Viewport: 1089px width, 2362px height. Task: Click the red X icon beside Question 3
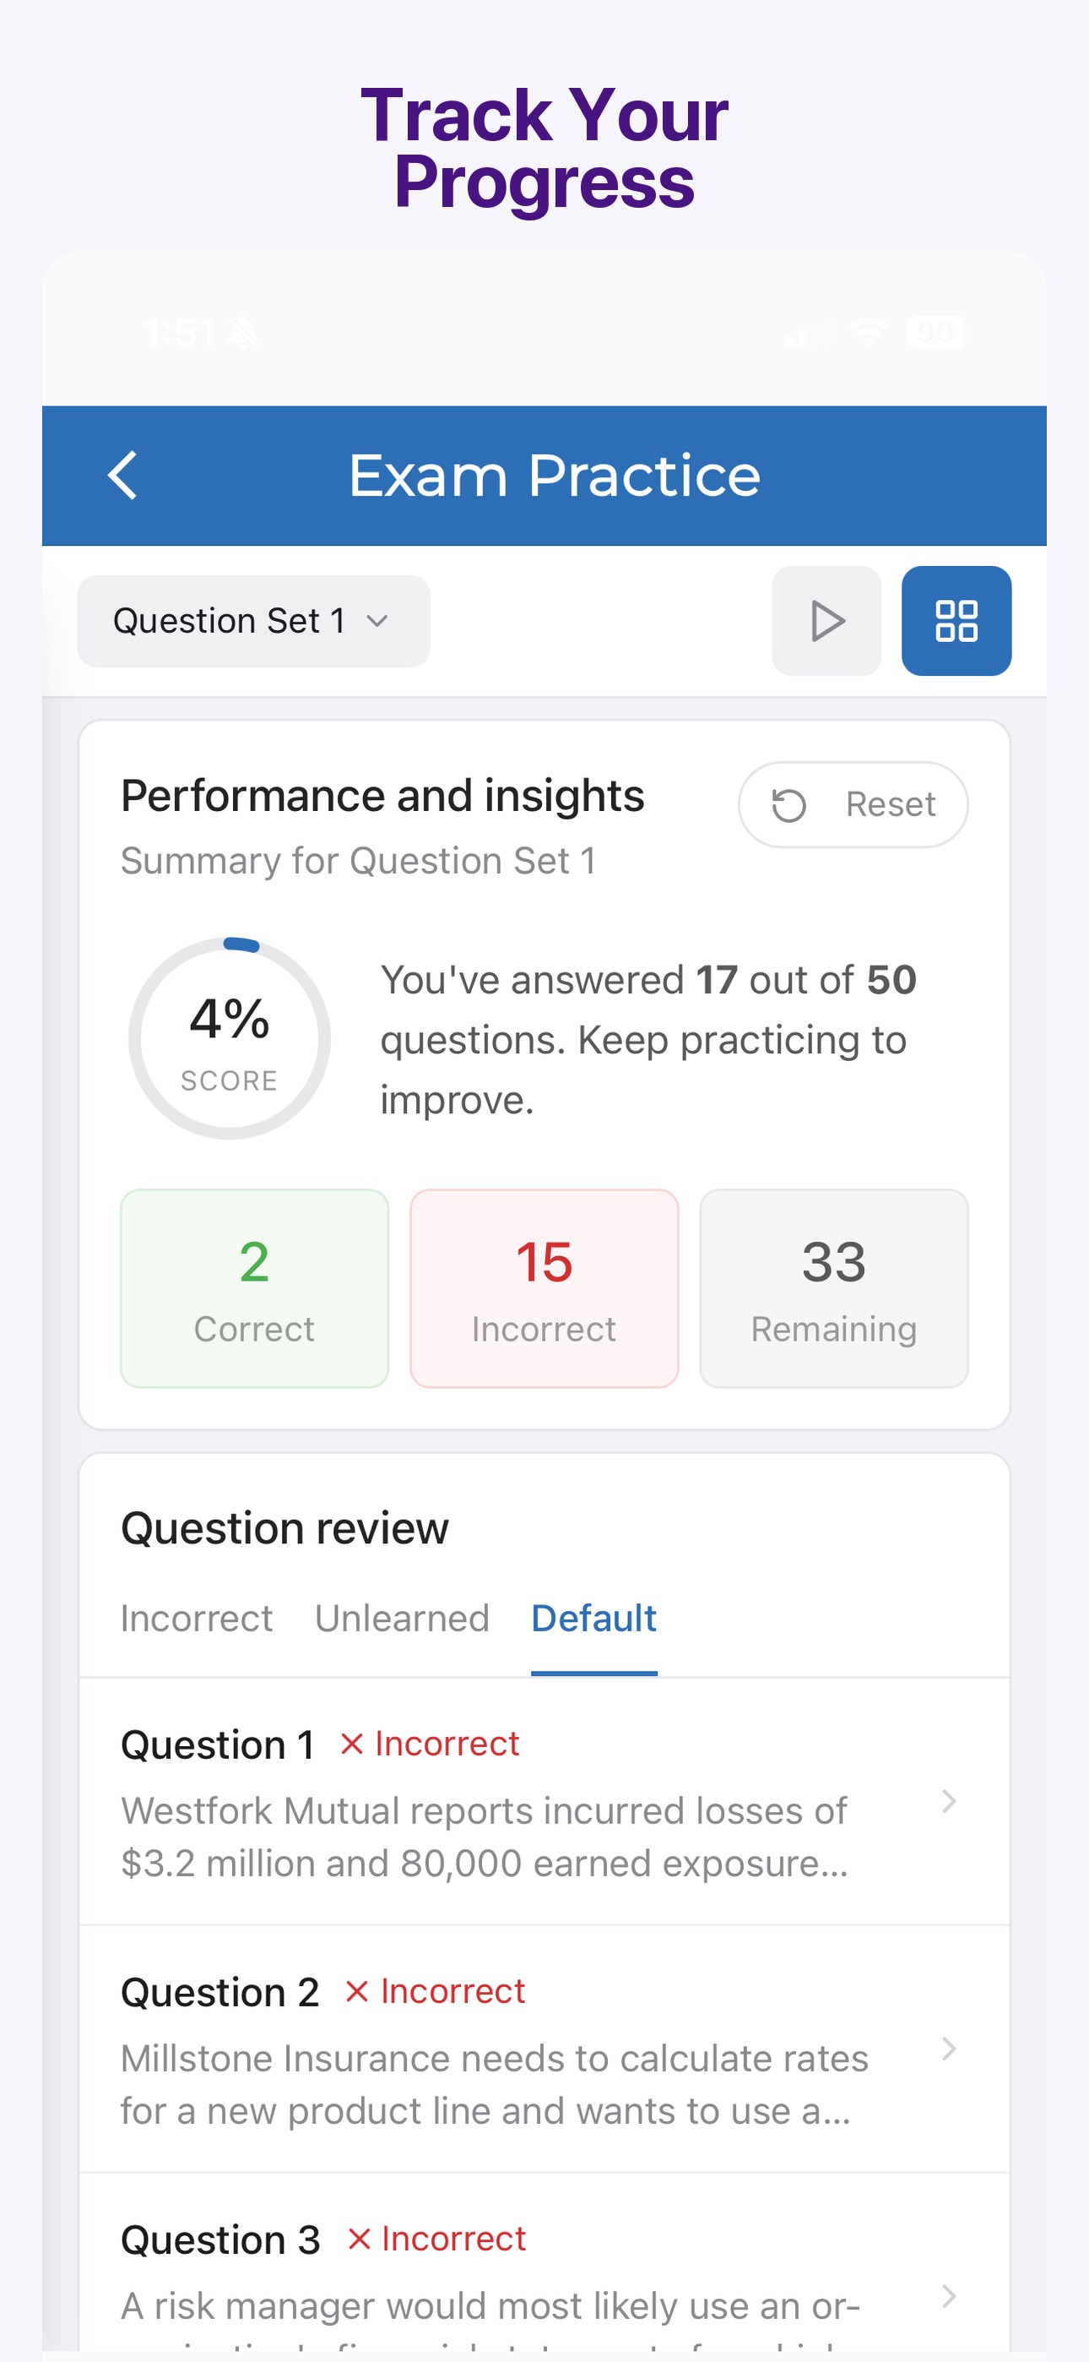pyautogui.click(x=360, y=2240)
